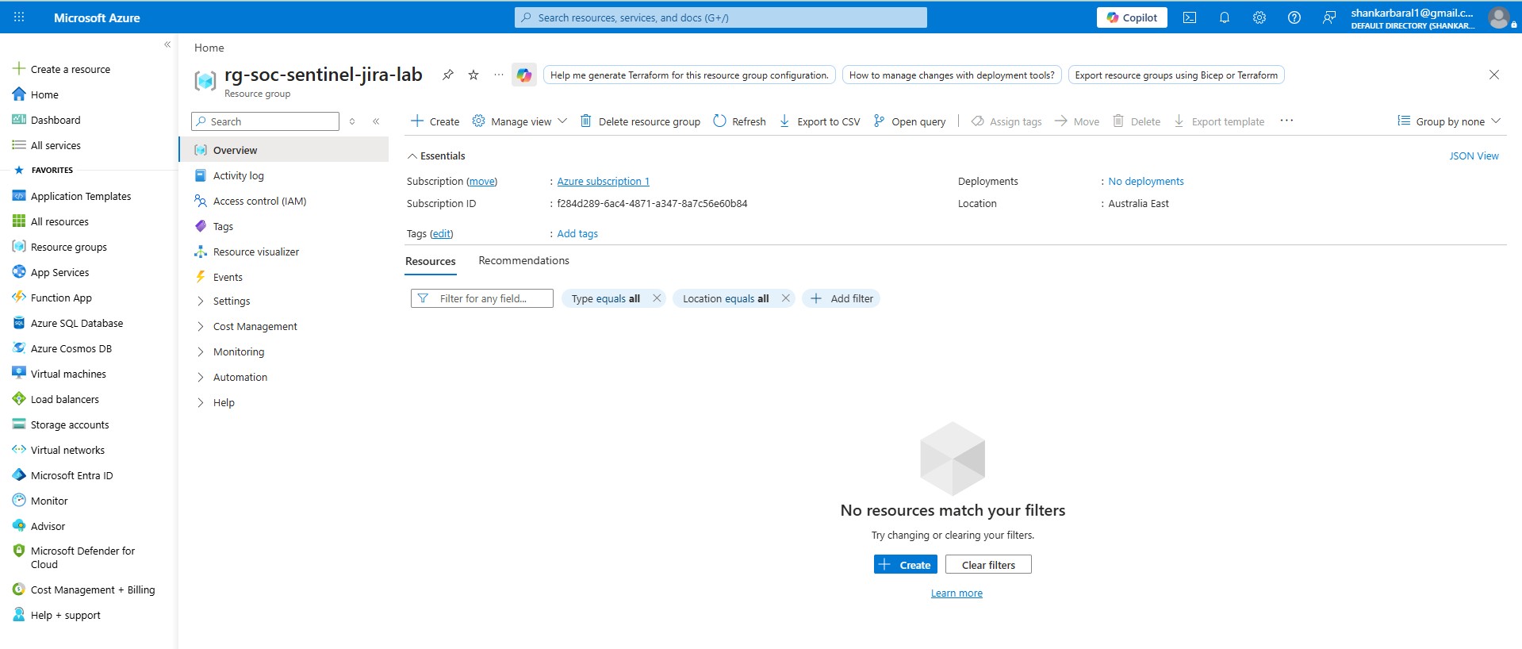The height and width of the screenshot is (649, 1522).
Task: Collapse the resource menu pane
Action: click(376, 121)
